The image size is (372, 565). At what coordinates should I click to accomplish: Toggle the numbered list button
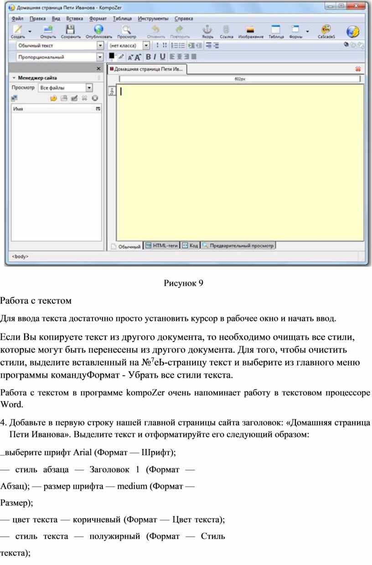(175, 46)
